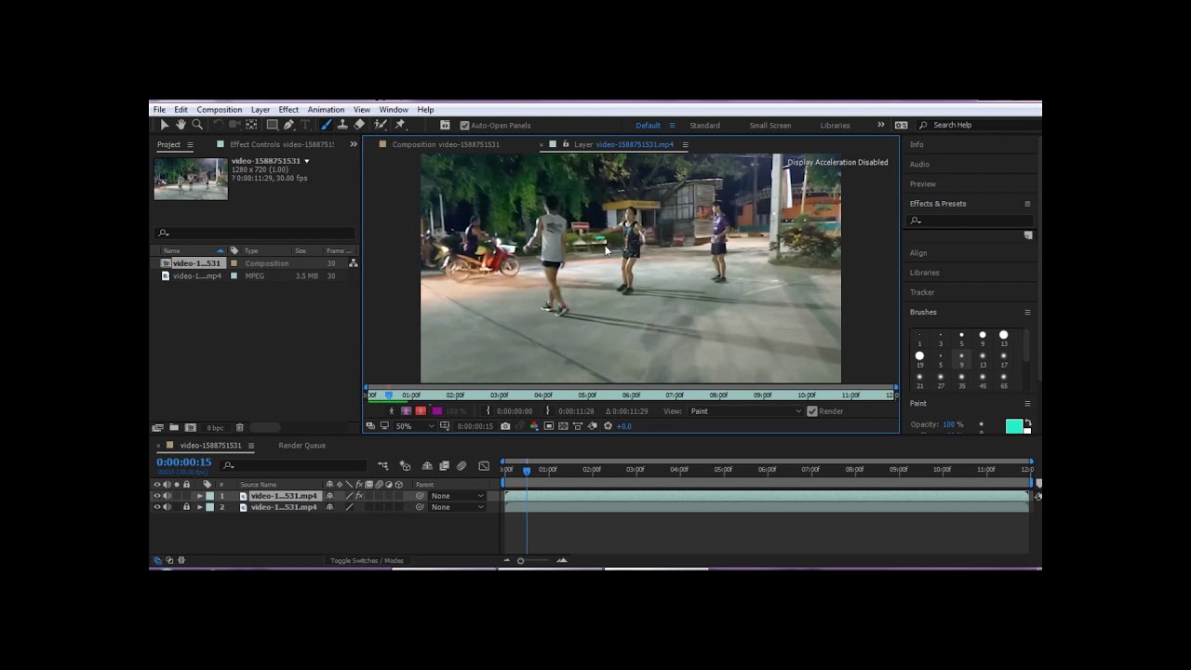
Task: Open the Animation menu
Action: (x=326, y=110)
